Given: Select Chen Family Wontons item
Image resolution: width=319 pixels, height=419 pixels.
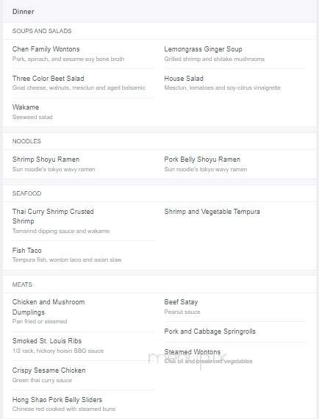Looking at the screenshot, I should coord(46,49).
